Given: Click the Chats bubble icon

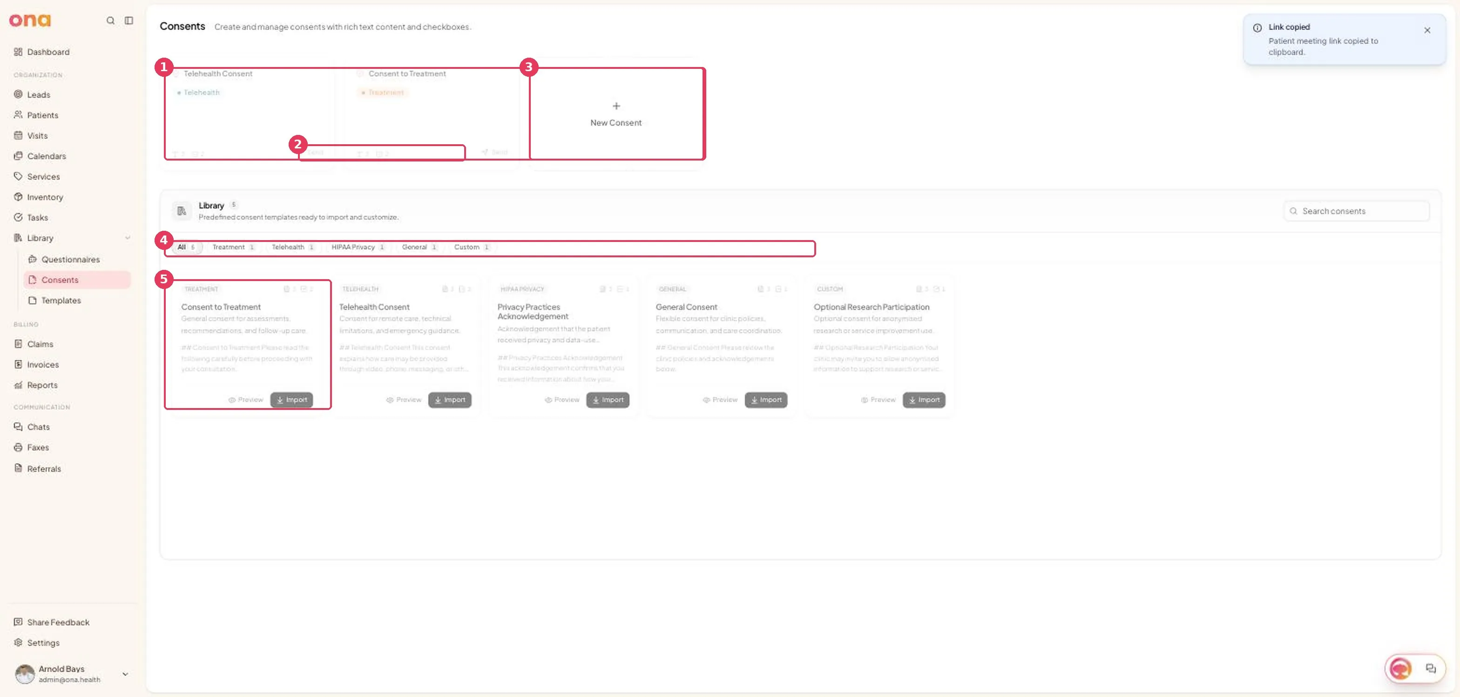Looking at the screenshot, I should pos(18,426).
